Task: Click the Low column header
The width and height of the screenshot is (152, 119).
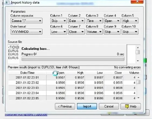Action: pos(94,73)
